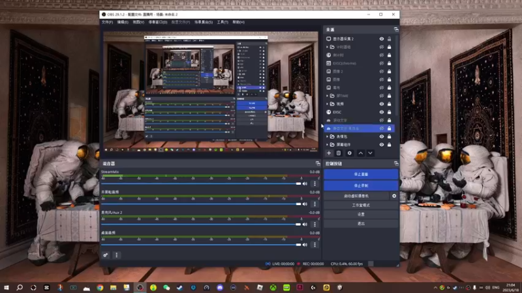The height and width of the screenshot is (293, 522).
Task: Show hidden system tray icons chevron
Action: coord(435,288)
